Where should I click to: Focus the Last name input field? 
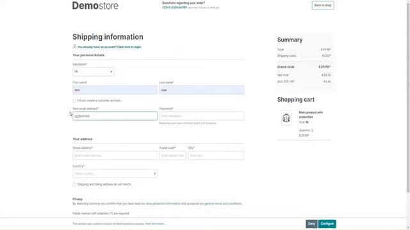click(201, 90)
